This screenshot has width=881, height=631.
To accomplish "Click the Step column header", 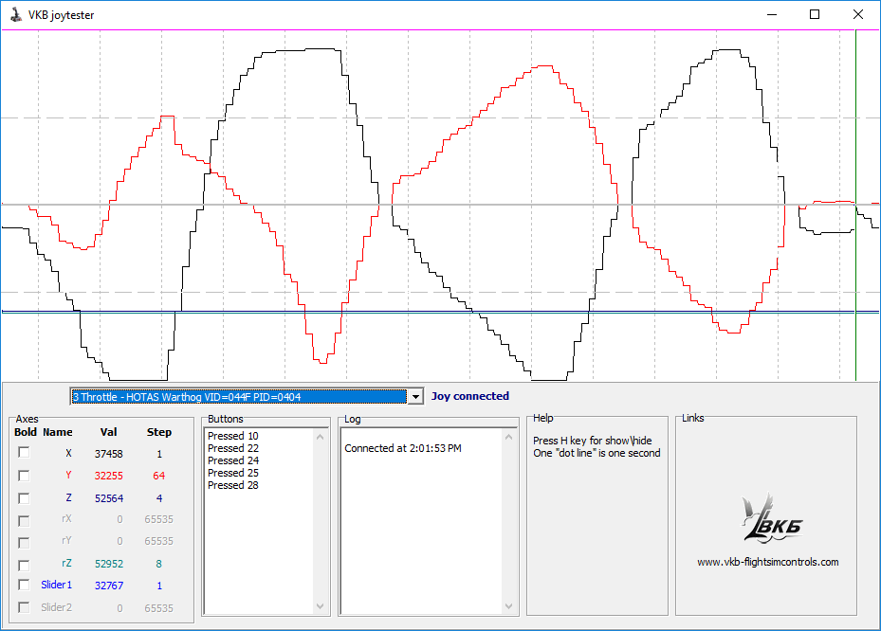I will tap(159, 432).
